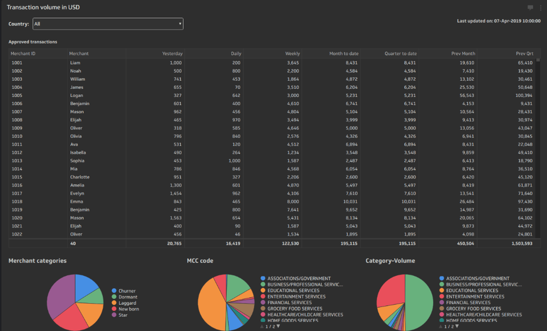This screenshot has width=547, height=331.
Task: Open the three-dot options menu
Action: tap(541, 8)
